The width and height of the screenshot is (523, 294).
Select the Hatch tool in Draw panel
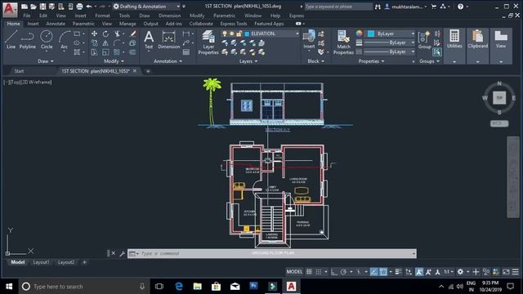77,52
